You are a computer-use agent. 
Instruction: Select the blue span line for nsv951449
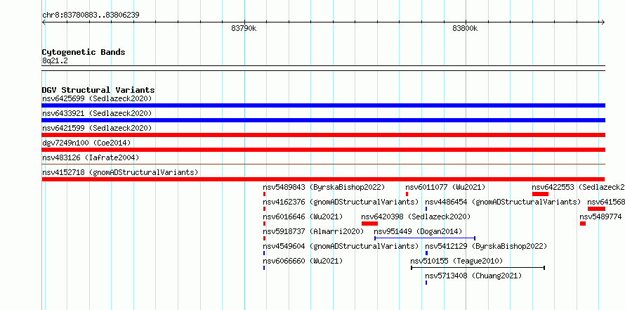click(x=425, y=238)
